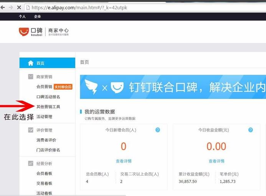This screenshot has width=266, height=196.
Task: Switch to 企业 in top bar
Action: pyautogui.click(x=37, y=16)
